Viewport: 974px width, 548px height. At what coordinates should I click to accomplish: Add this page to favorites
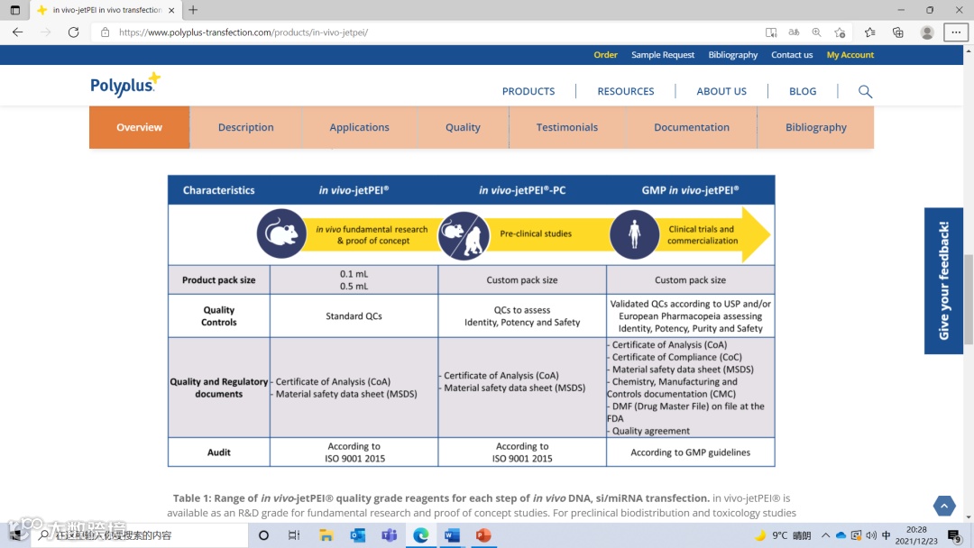[x=840, y=32]
